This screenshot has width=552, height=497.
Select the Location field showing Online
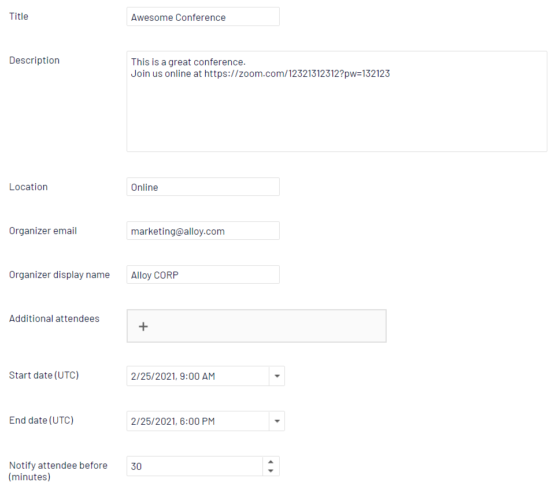(203, 187)
